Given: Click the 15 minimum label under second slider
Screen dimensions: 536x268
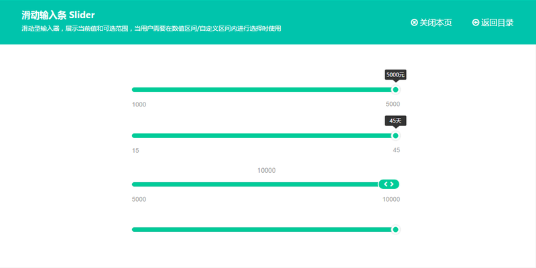Looking at the screenshot, I should coord(136,151).
